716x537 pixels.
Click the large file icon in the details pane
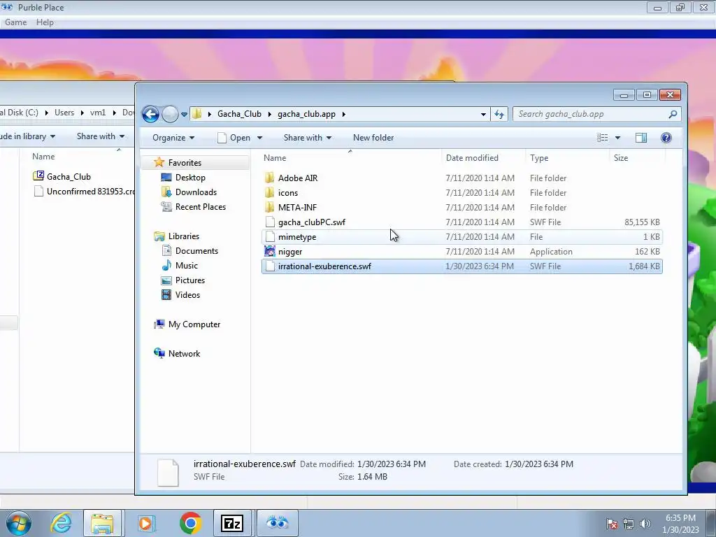[168, 473]
